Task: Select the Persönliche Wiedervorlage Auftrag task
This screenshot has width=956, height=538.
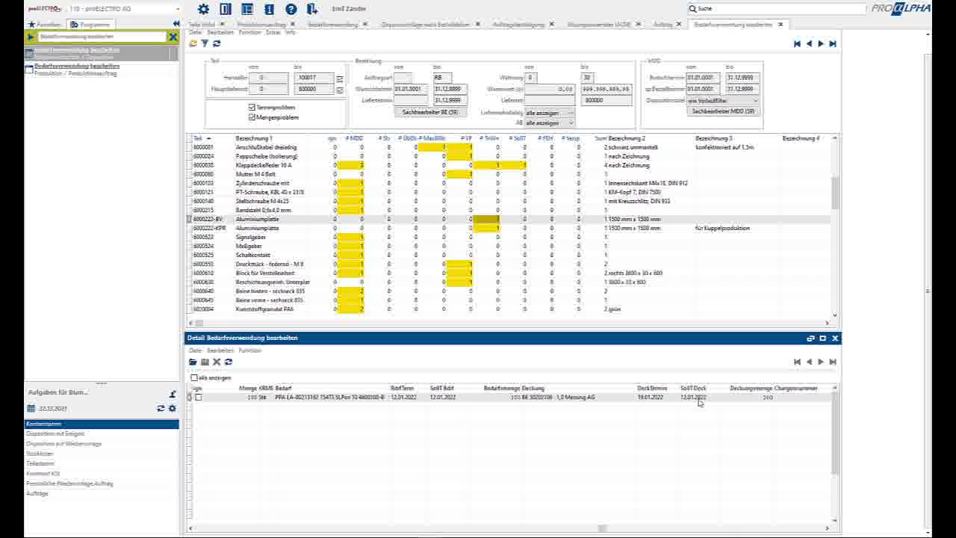Action: click(70, 484)
